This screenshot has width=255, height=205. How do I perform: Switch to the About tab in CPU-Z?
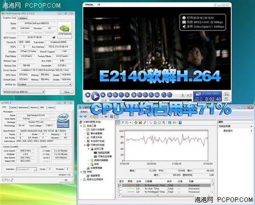[x=51, y=108]
